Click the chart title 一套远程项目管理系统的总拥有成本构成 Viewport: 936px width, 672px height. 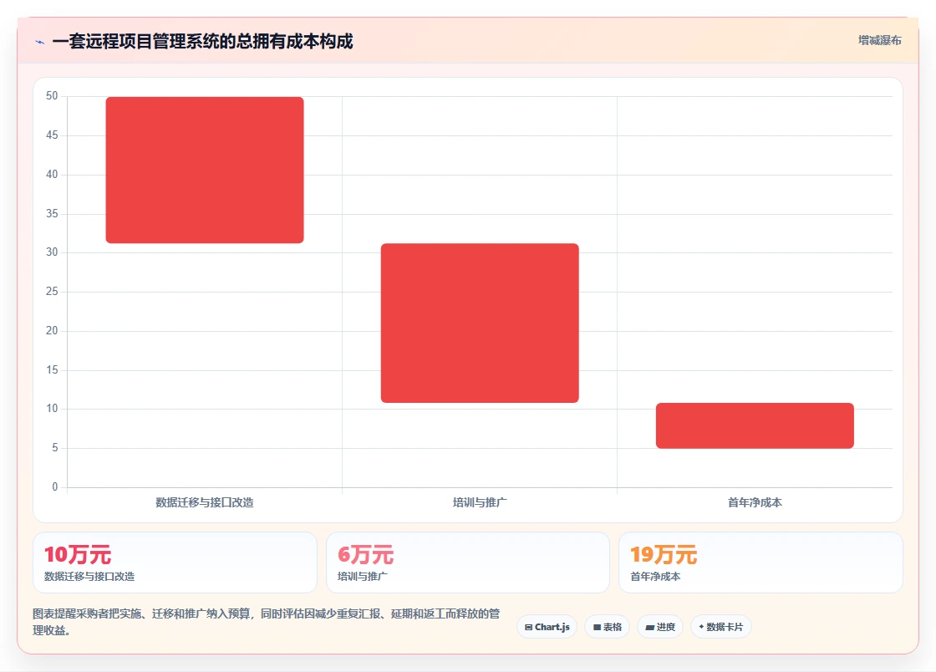pyautogui.click(x=202, y=41)
